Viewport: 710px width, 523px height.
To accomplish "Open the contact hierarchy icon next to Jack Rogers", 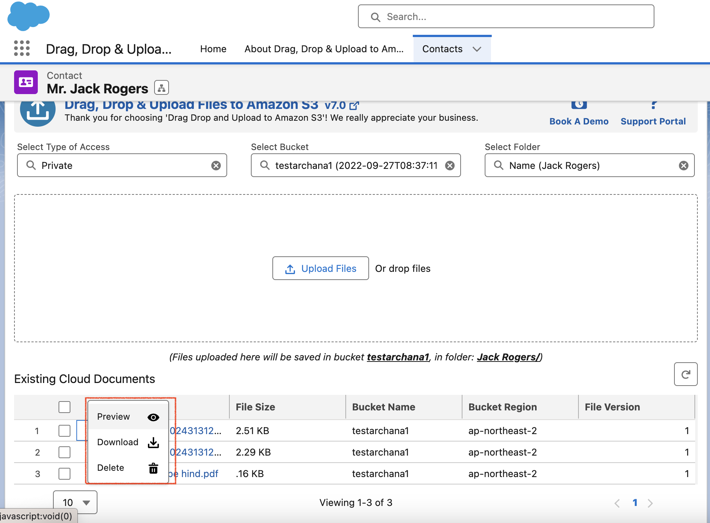I will point(162,88).
